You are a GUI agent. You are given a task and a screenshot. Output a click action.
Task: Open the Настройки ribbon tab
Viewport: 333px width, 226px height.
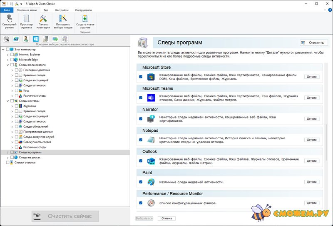tap(62, 10)
